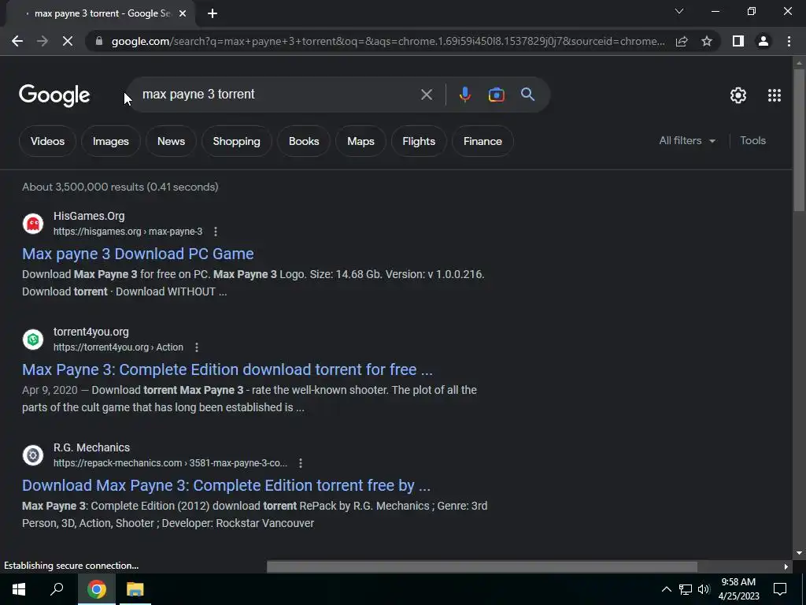The height and width of the screenshot is (605, 806).
Task: Open Chrome side panel
Action: [x=738, y=41]
